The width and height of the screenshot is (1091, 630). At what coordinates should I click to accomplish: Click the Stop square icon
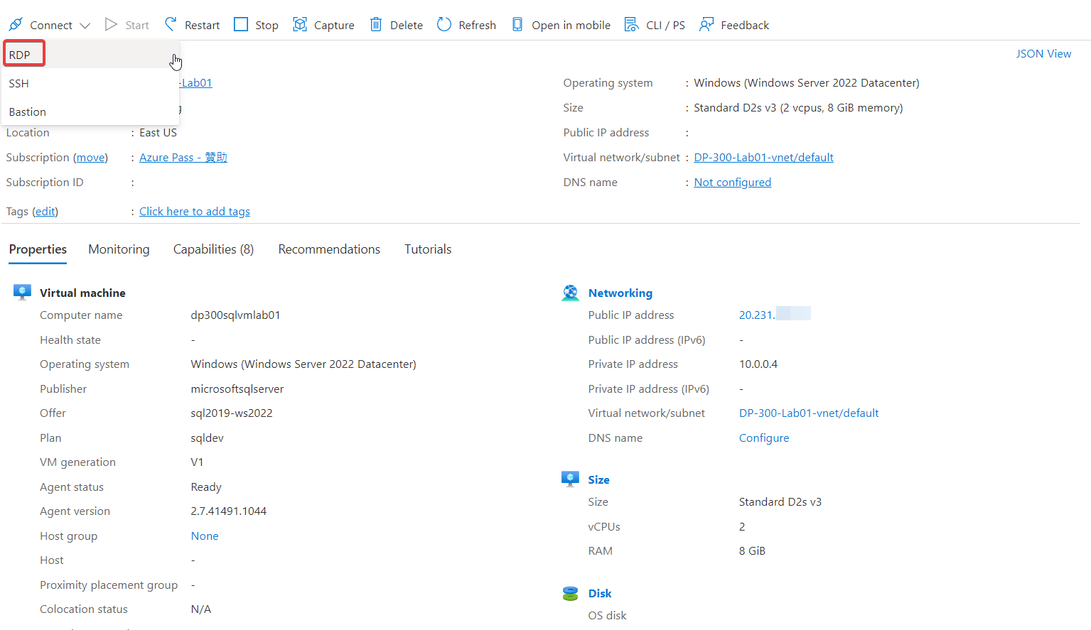click(x=241, y=25)
